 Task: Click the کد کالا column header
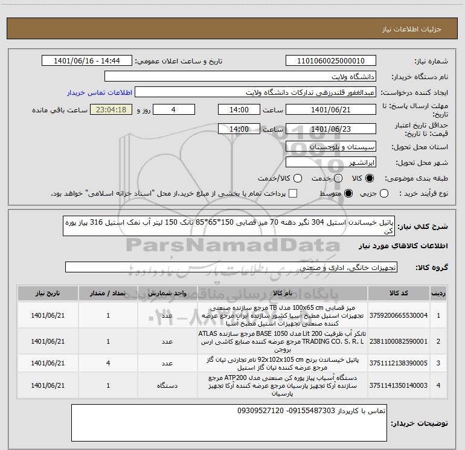(399, 294)
